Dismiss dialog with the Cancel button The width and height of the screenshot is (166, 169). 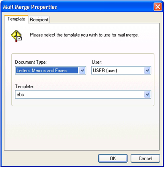[146, 159]
